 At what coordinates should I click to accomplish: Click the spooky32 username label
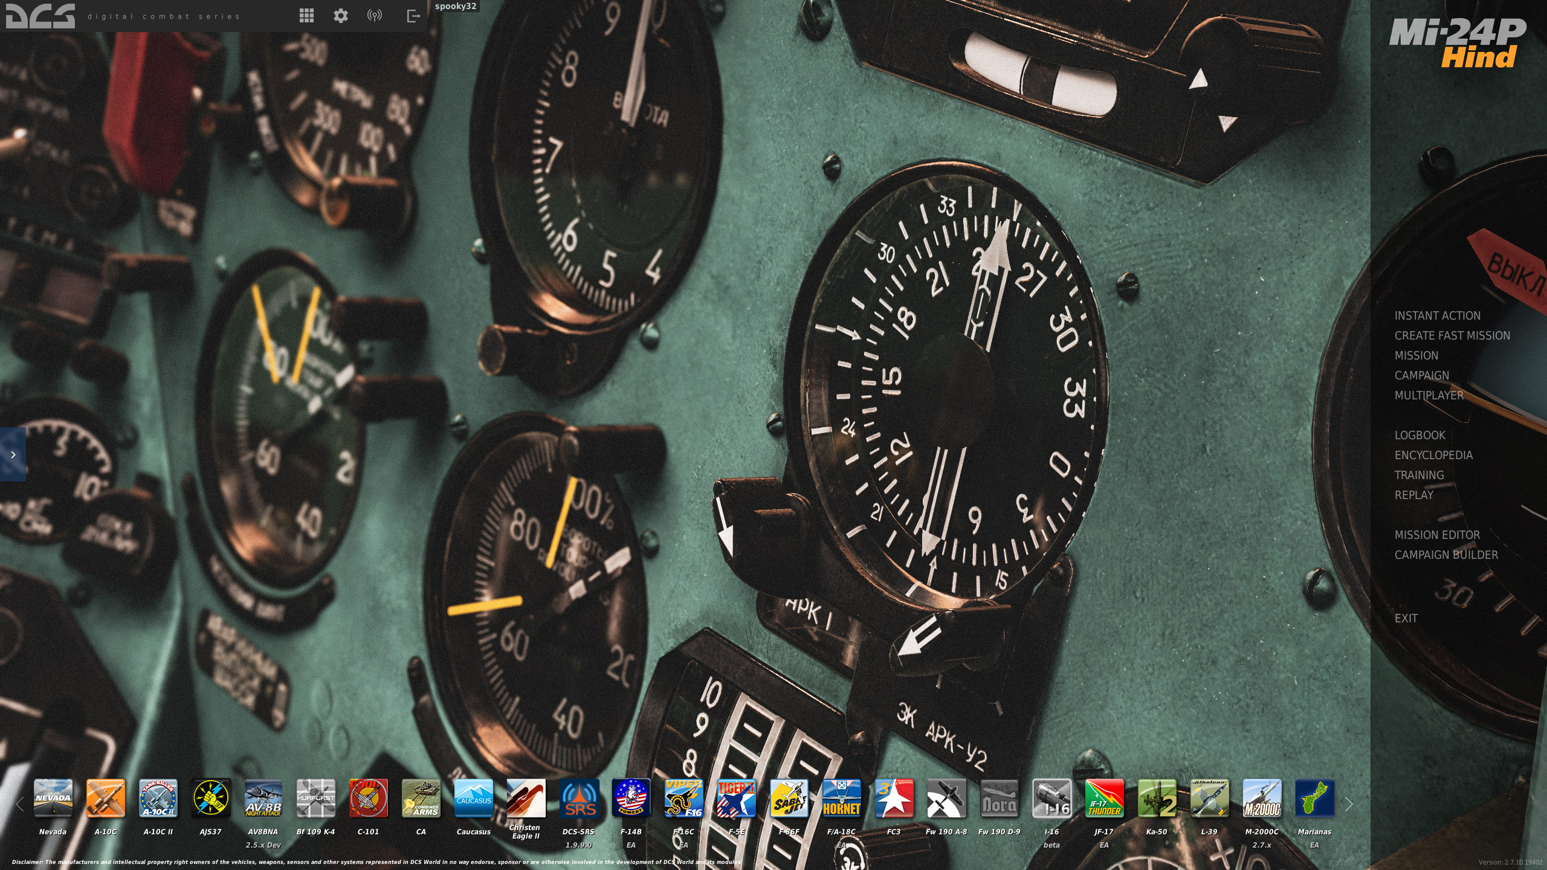point(456,6)
